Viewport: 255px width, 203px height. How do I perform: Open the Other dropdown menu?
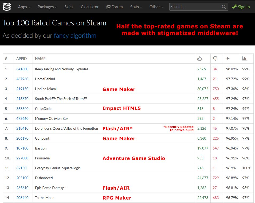pyautogui.click(x=156, y=7)
